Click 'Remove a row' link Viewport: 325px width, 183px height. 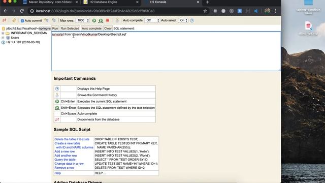coord(64,168)
